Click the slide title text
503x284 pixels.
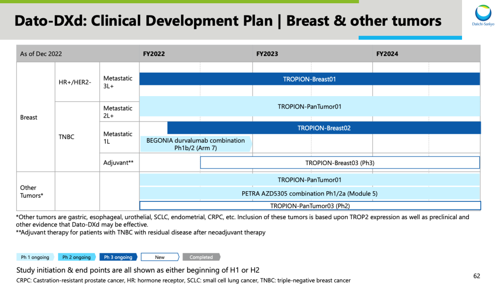pyautogui.click(x=228, y=21)
